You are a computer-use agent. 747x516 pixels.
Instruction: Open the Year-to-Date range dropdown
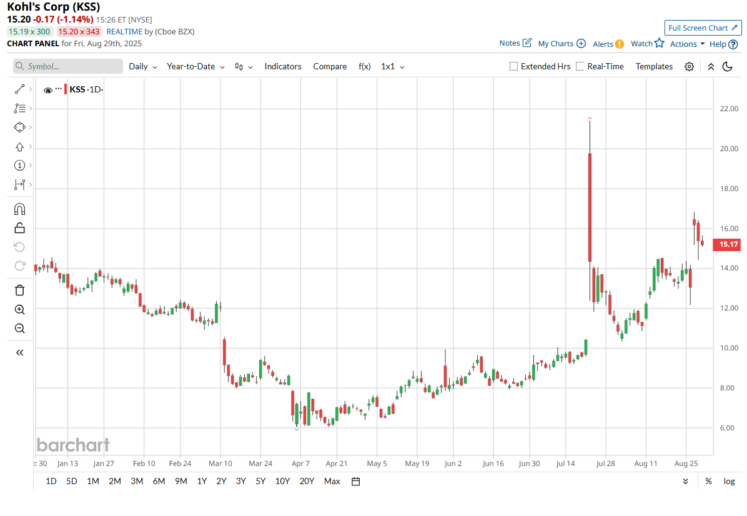tap(195, 67)
